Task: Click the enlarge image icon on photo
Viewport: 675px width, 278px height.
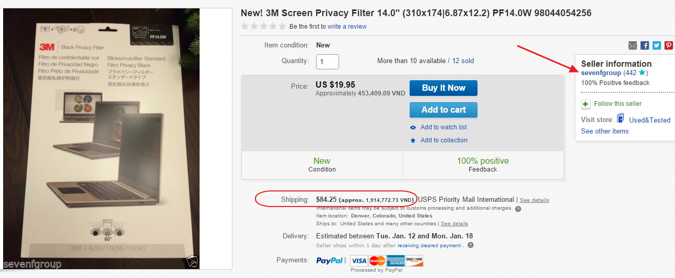Action: click(192, 262)
